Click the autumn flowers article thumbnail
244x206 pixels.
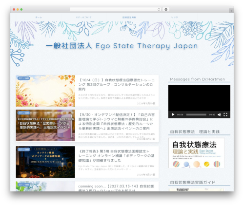(45, 91)
